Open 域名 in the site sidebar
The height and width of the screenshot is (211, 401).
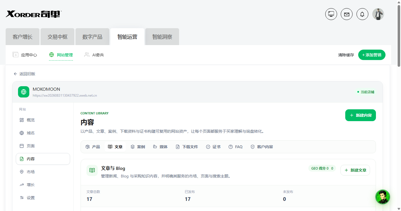pyautogui.click(x=43, y=133)
